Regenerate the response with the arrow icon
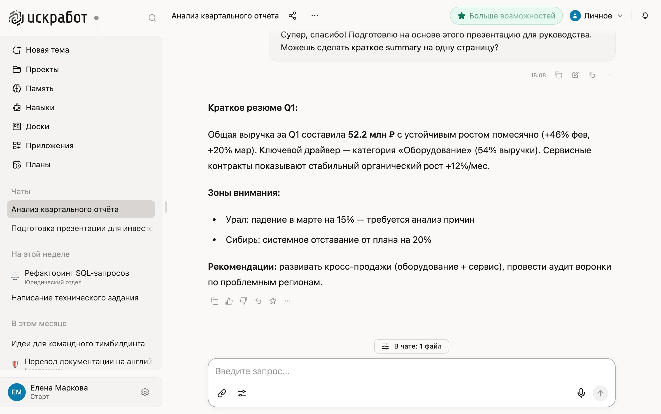The width and height of the screenshot is (661, 414). point(258,301)
